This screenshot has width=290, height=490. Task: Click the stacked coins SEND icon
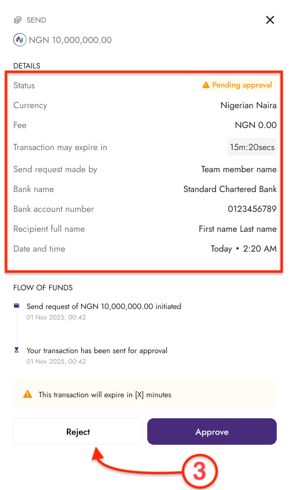(x=18, y=20)
